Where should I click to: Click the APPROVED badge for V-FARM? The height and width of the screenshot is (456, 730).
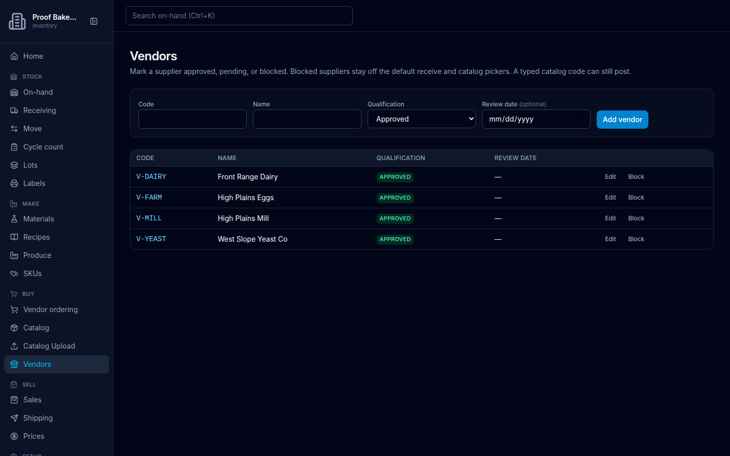coord(395,198)
